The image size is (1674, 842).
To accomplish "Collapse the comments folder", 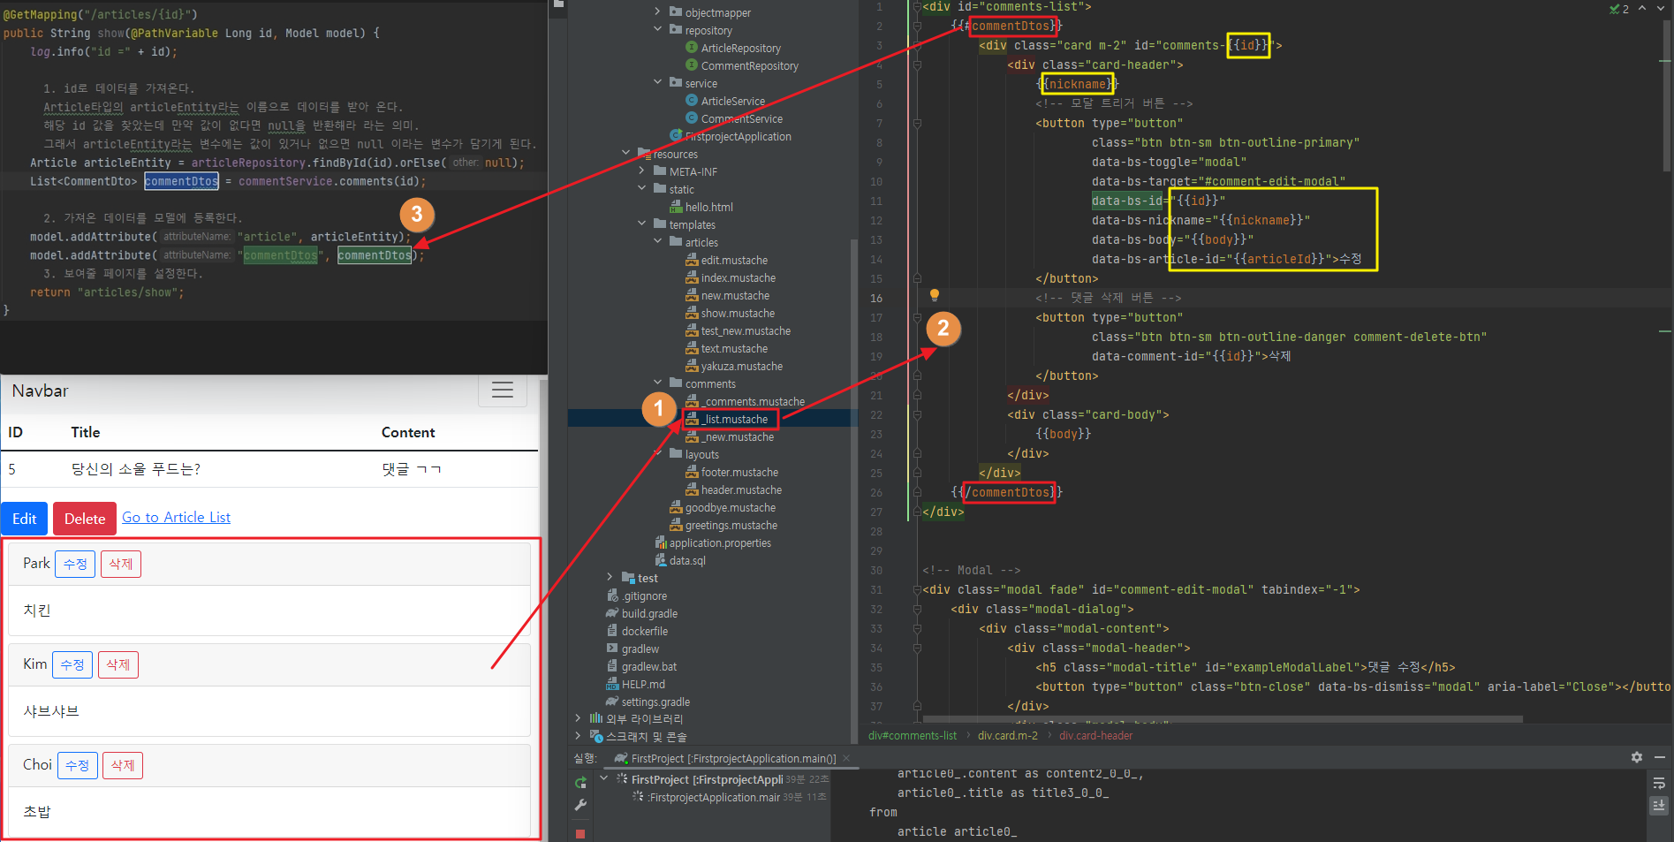I will 657,383.
